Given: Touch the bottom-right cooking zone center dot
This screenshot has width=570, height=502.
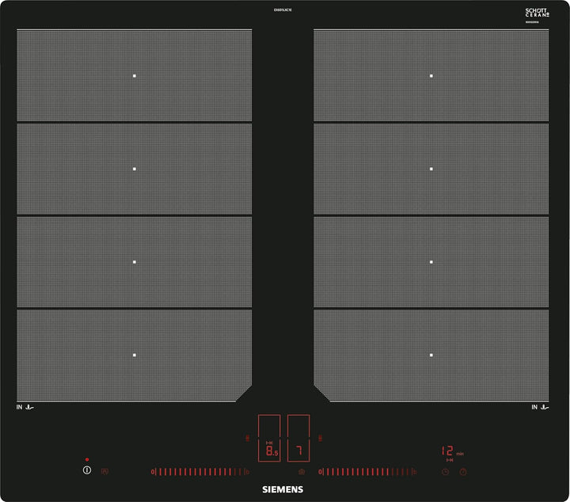Looking at the screenshot, I should pos(431,354).
